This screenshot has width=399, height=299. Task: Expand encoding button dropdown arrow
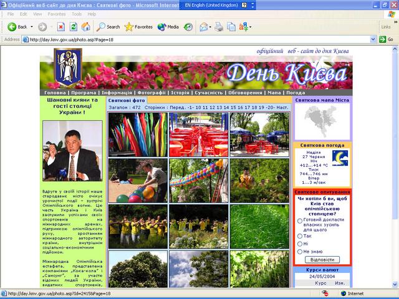pyautogui.click(x=250, y=27)
